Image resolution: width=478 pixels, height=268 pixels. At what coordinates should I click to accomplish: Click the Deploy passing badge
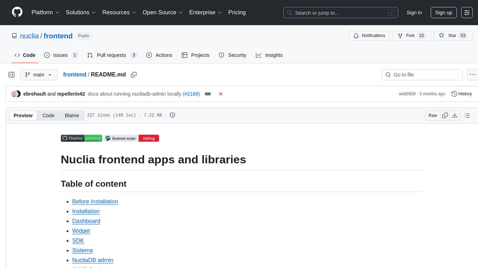(x=82, y=138)
